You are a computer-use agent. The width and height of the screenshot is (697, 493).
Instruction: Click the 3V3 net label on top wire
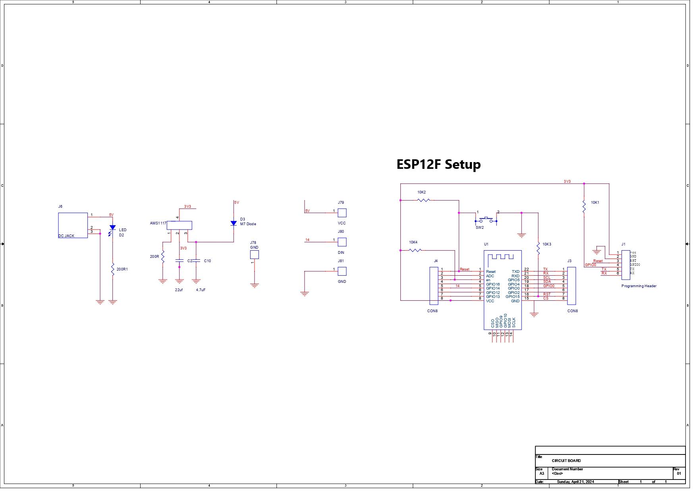pyautogui.click(x=567, y=182)
